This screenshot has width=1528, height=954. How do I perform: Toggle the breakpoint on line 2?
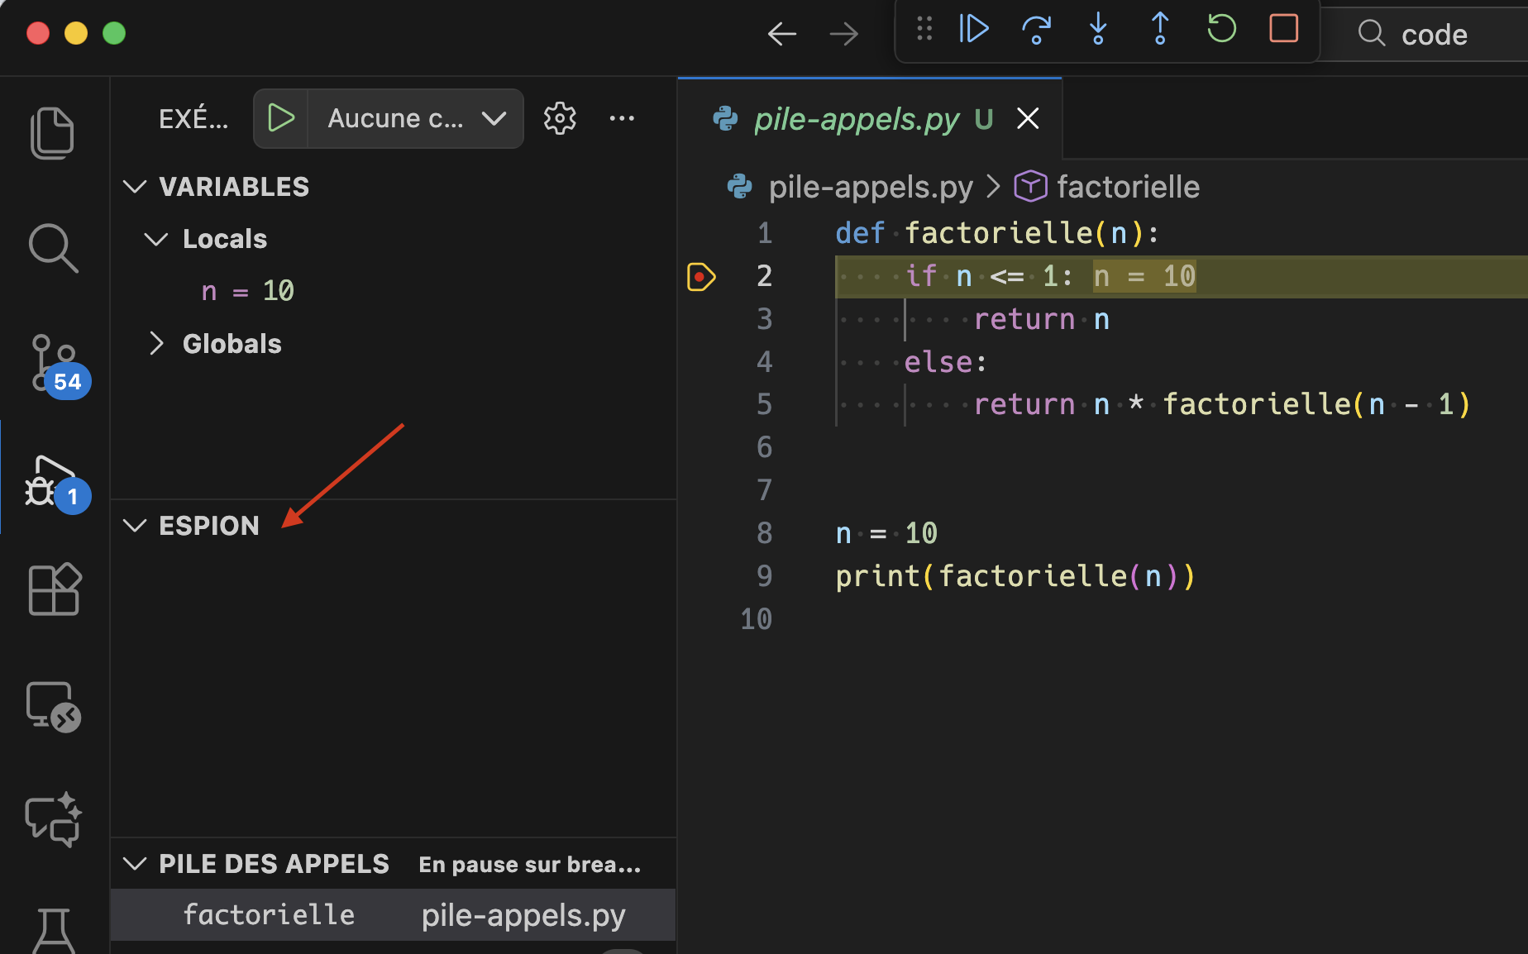point(700,277)
